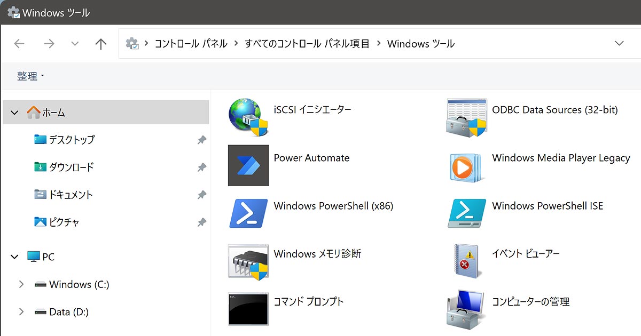Click the pin icon beside ダウンロード
The height and width of the screenshot is (336, 641).
tap(201, 167)
